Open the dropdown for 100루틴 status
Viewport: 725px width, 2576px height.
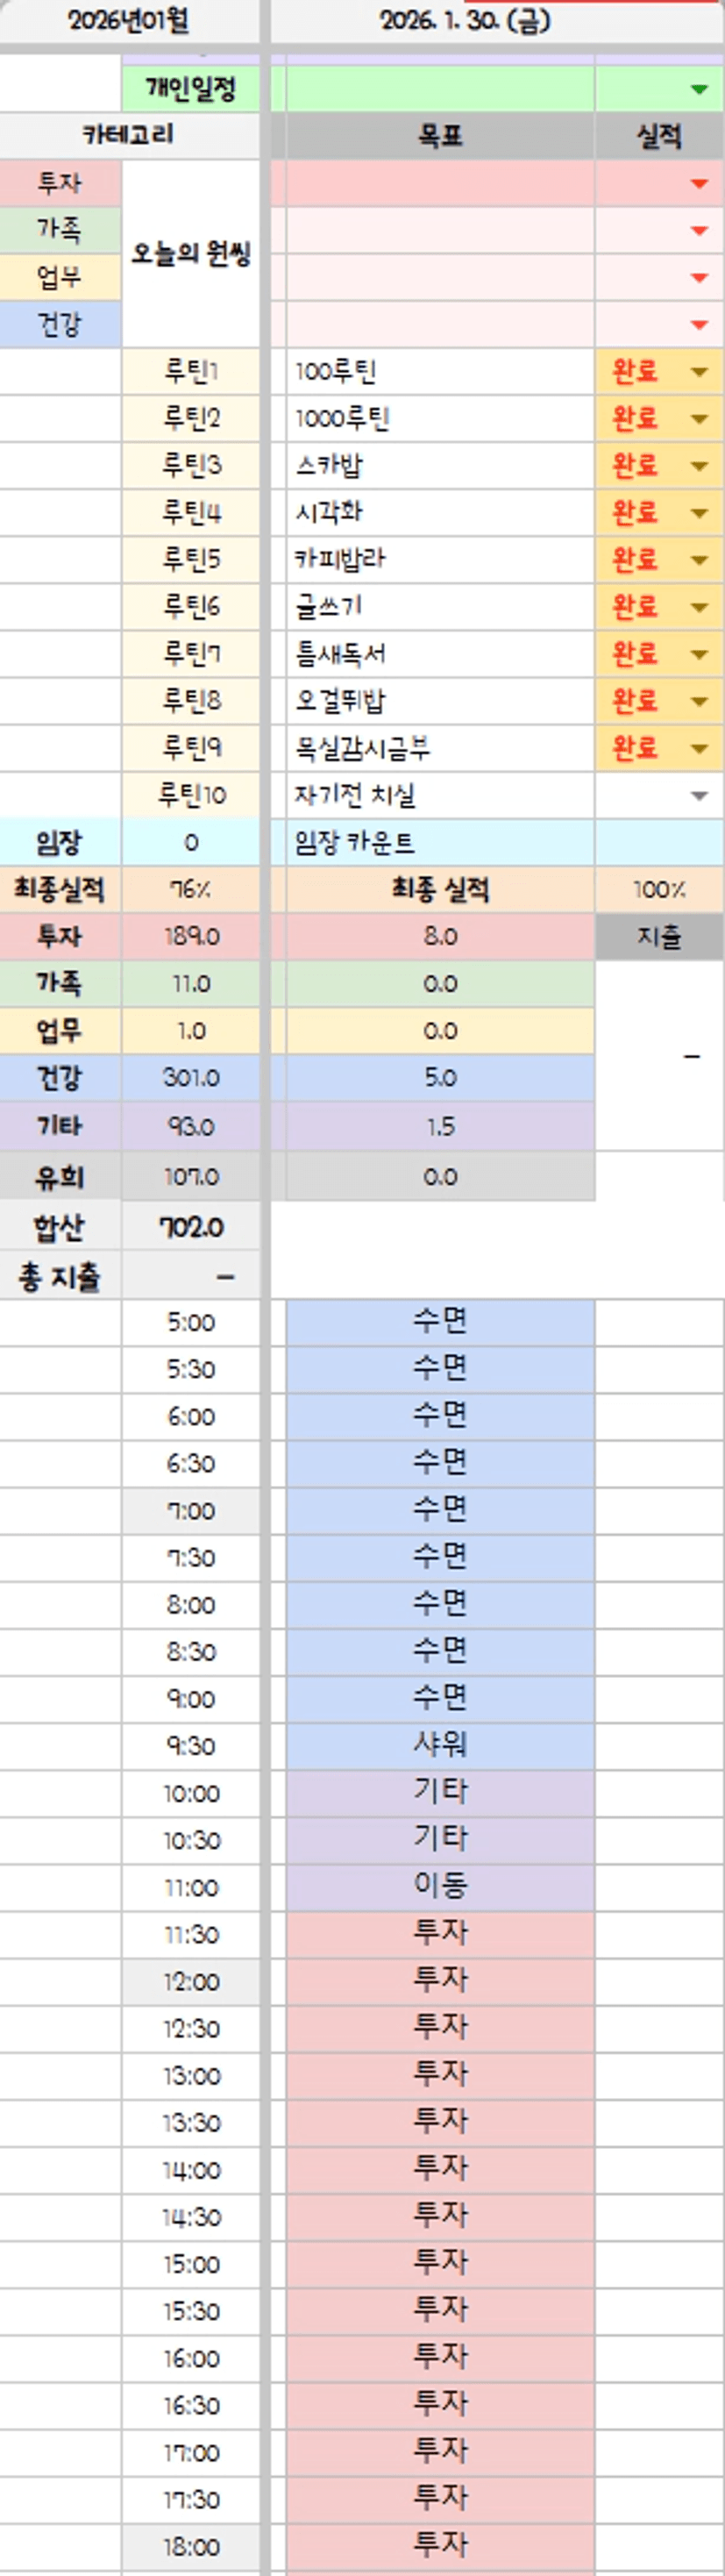[699, 372]
